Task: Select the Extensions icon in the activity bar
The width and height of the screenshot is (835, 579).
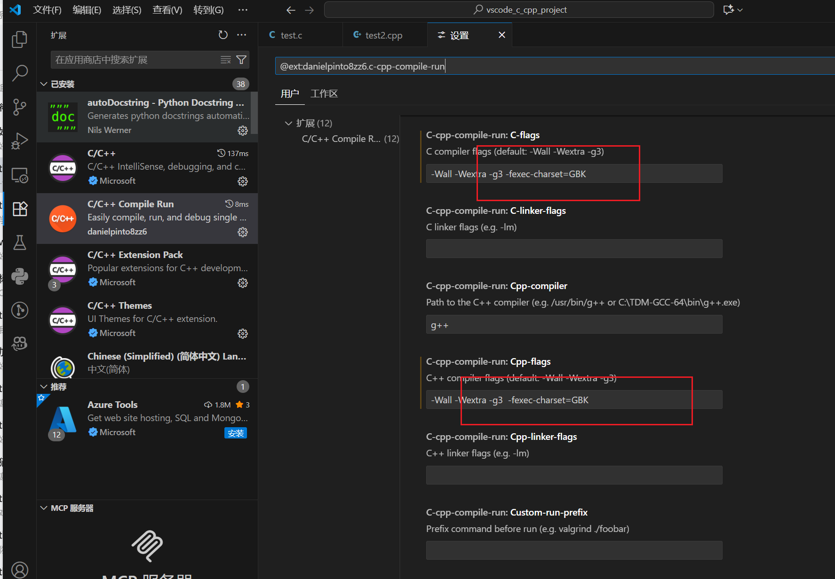Action: (19, 209)
